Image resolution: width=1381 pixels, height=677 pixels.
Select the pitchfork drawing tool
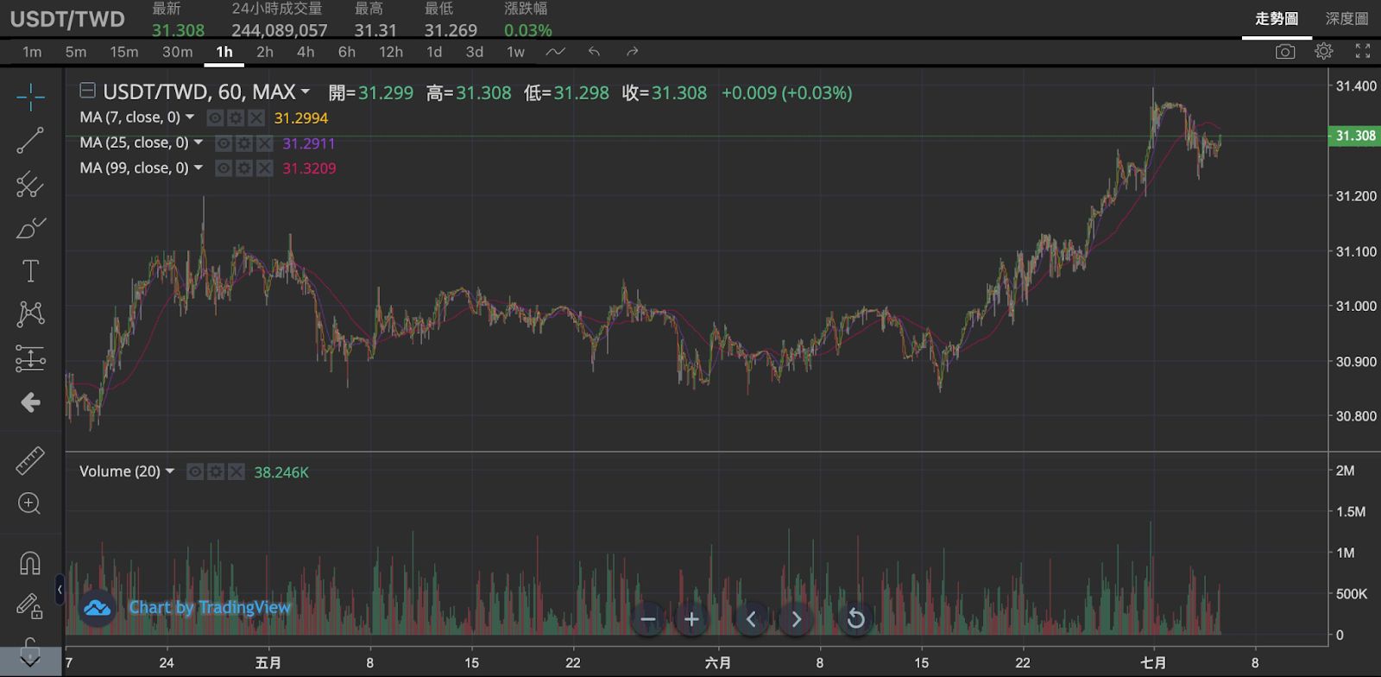click(x=30, y=184)
